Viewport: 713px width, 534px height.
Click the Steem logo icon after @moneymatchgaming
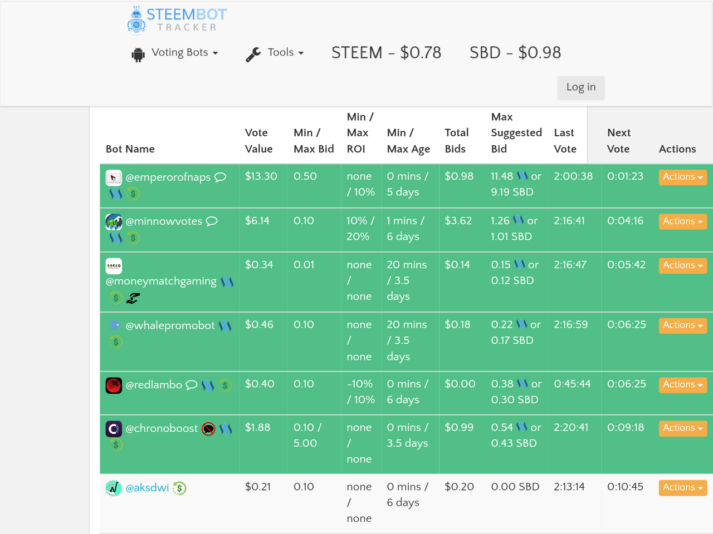pos(227,282)
